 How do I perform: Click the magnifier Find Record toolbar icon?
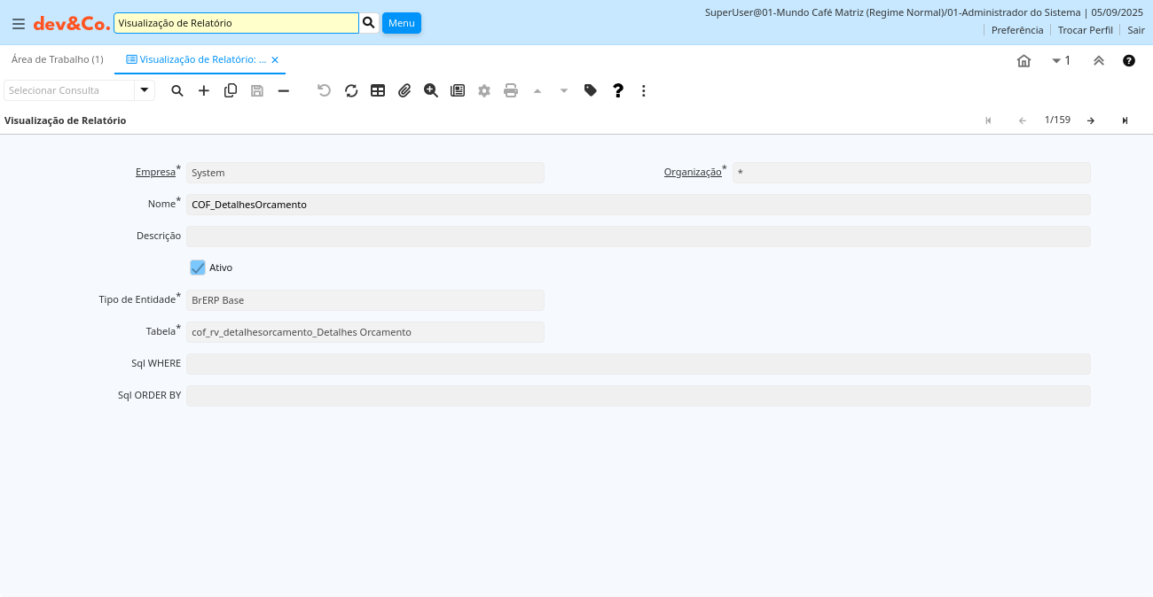[177, 90]
